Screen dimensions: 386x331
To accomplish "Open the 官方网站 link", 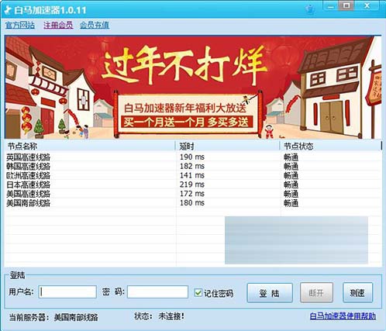I will click(x=20, y=25).
